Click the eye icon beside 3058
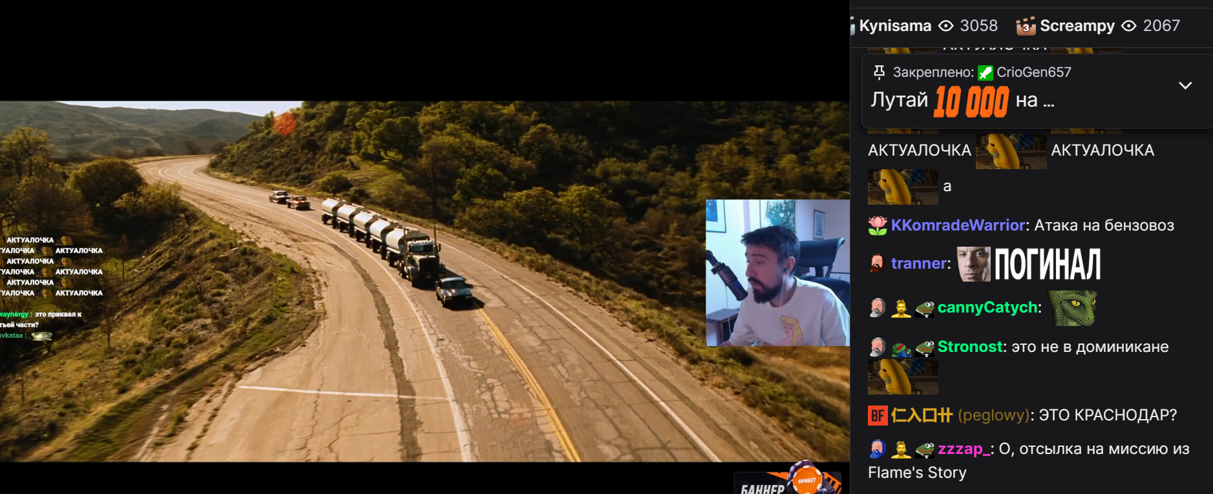Screen dimensions: 1213x494 (946, 26)
